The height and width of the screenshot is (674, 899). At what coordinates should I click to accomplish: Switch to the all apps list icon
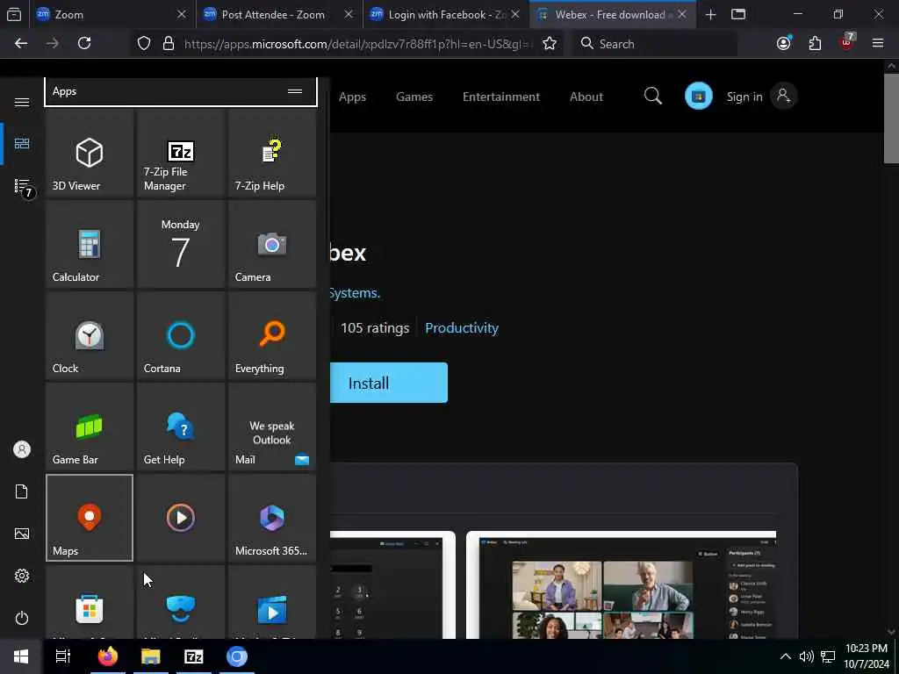point(22,186)
